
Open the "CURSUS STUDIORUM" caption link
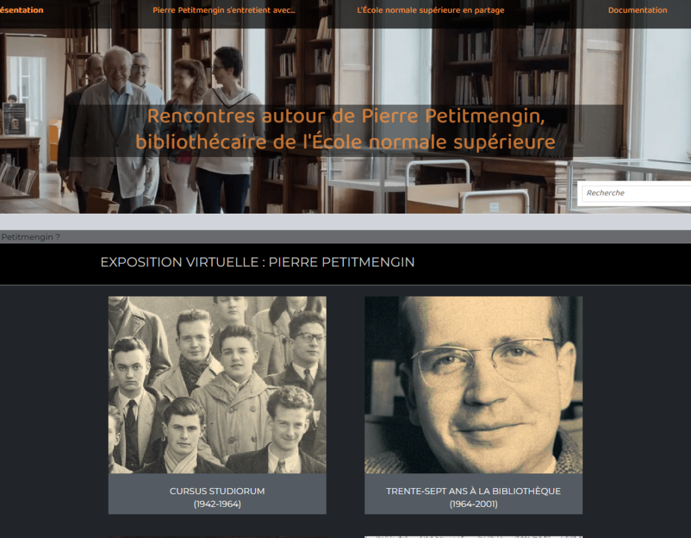(217, 491)
